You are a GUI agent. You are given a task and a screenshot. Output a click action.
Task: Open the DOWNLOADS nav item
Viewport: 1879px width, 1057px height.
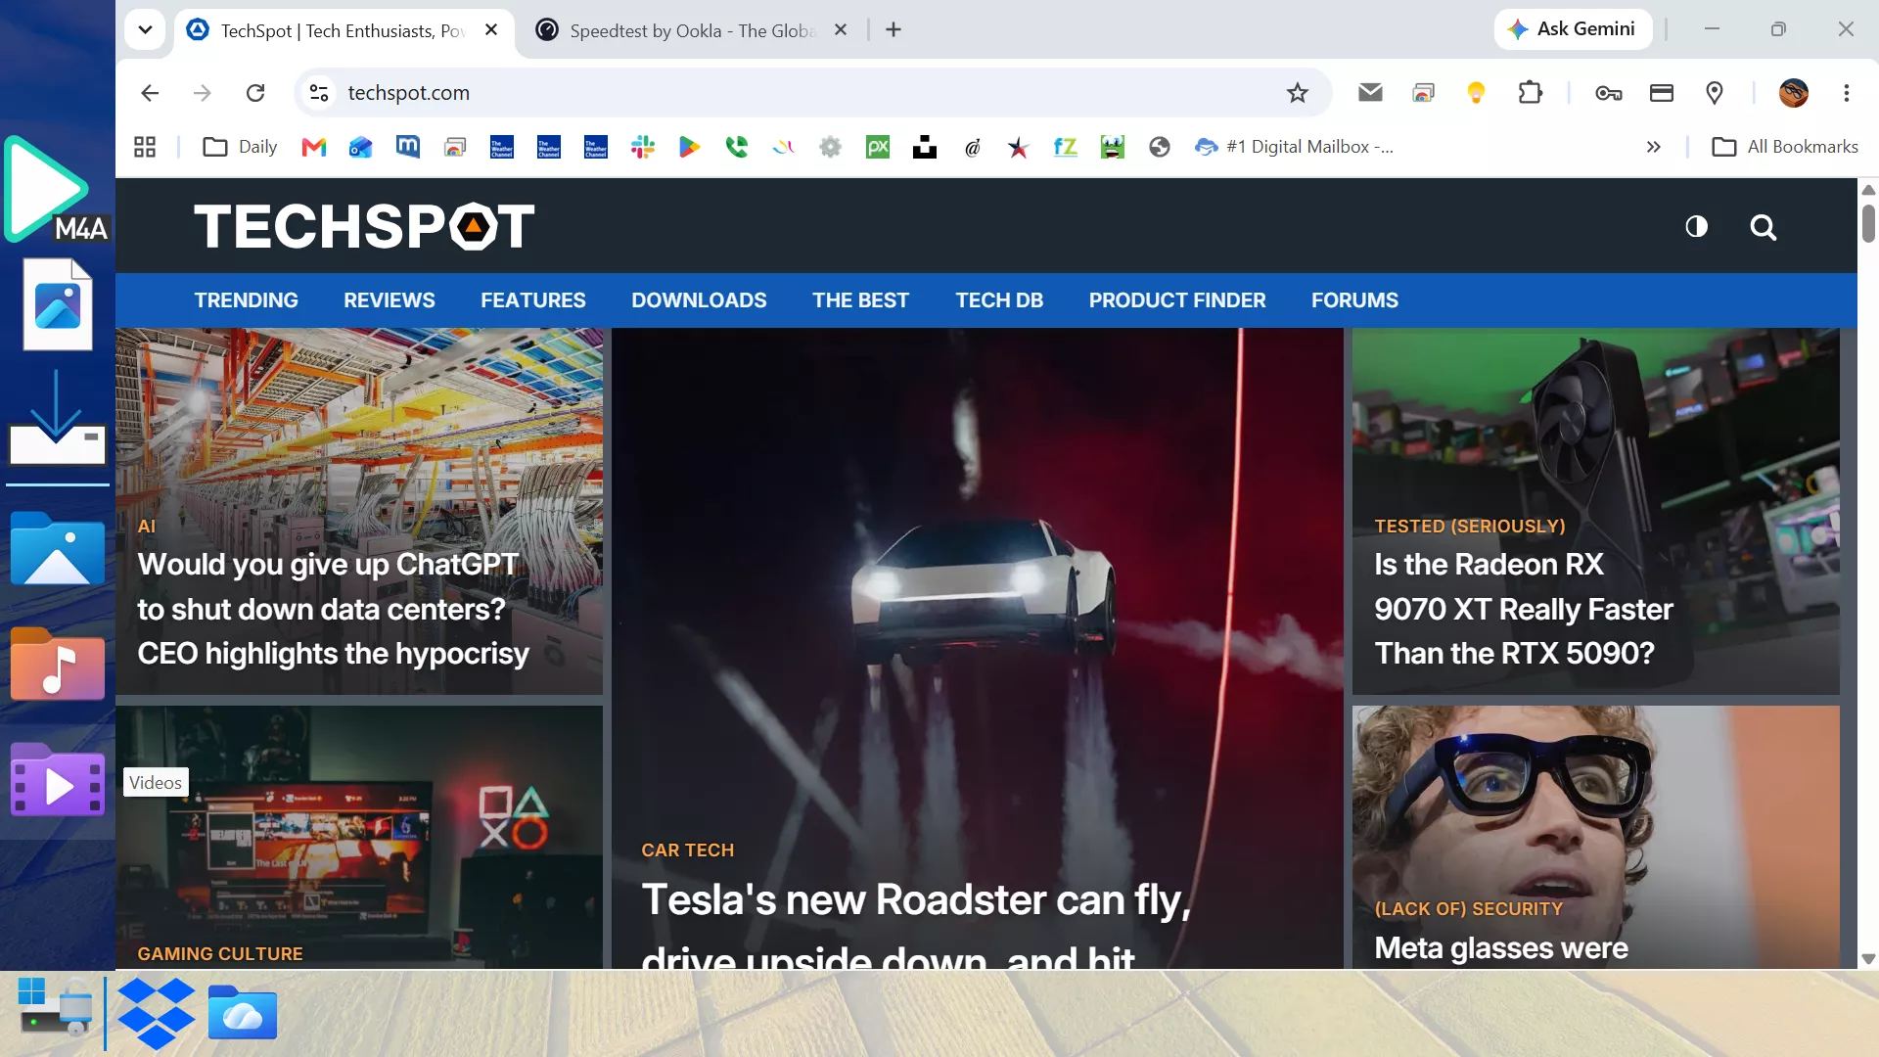tap(699, 300)
